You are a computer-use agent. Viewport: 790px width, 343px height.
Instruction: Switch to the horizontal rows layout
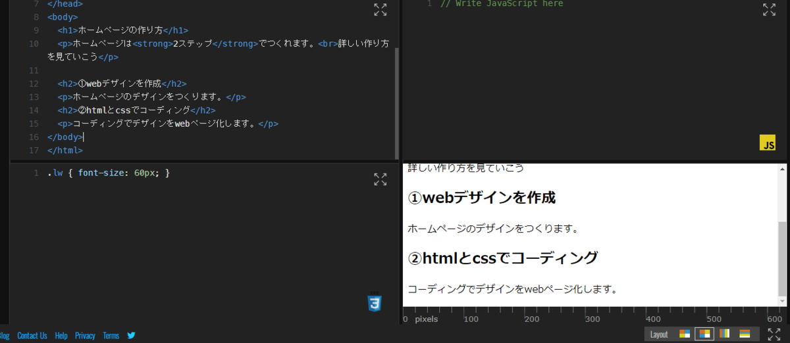745,334
